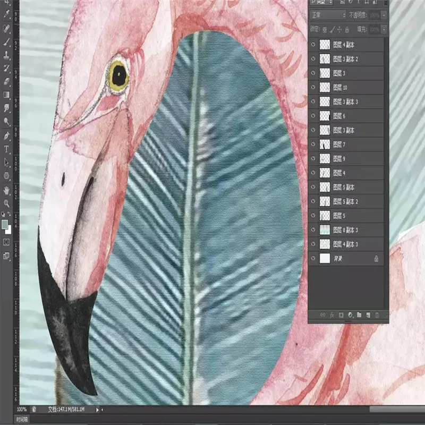The image size is (425, 425).
Task: Delete layer with trash icon
Action: click(377, 314)
